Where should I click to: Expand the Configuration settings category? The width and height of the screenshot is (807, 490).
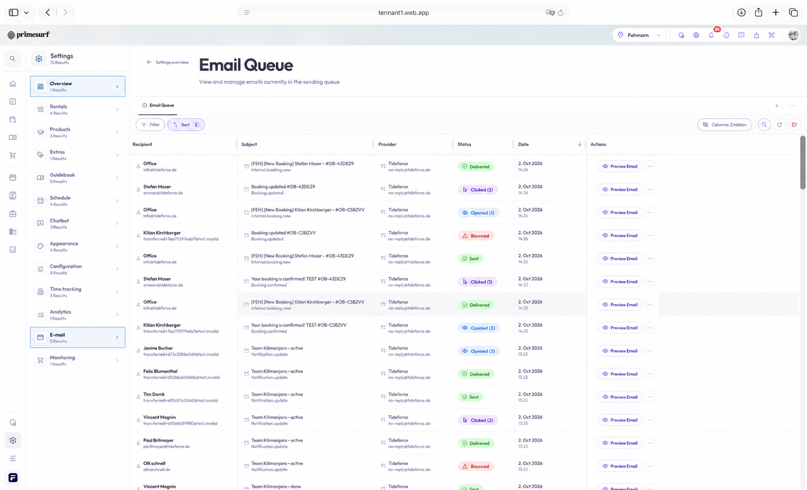tap(78, 269)
